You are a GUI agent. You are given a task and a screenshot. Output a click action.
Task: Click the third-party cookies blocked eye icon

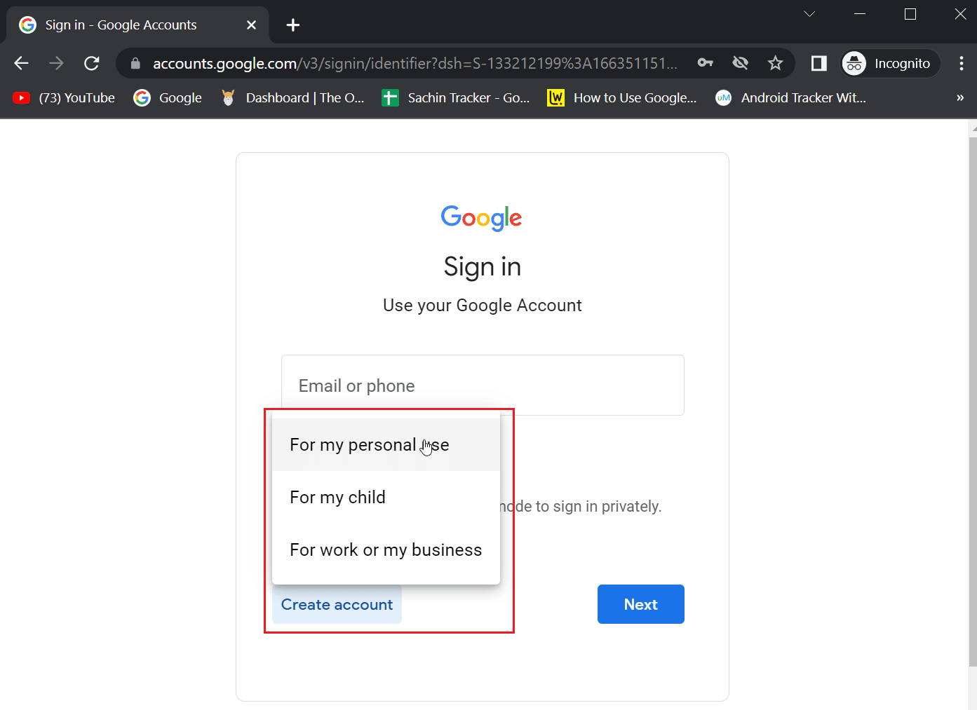click(740, 63)
